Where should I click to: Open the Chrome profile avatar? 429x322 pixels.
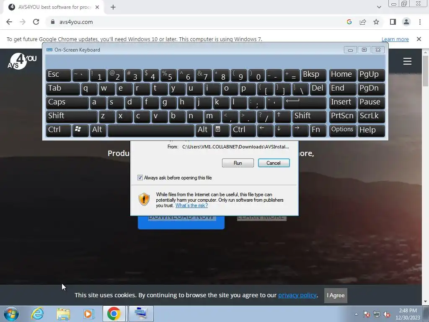pyautogui.click(x=406, y=22)
